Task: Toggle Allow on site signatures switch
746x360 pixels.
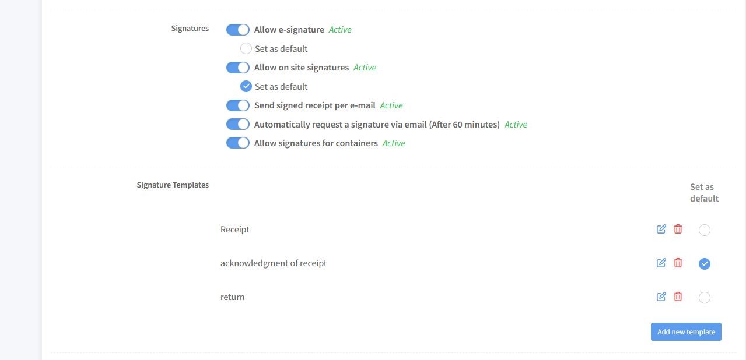Action: pyautogui.click(x=238, y=68)
